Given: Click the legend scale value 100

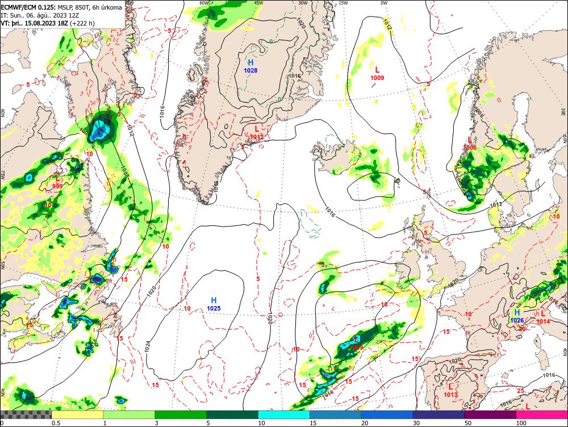Looking at the screenshot, I should [521, 423].
